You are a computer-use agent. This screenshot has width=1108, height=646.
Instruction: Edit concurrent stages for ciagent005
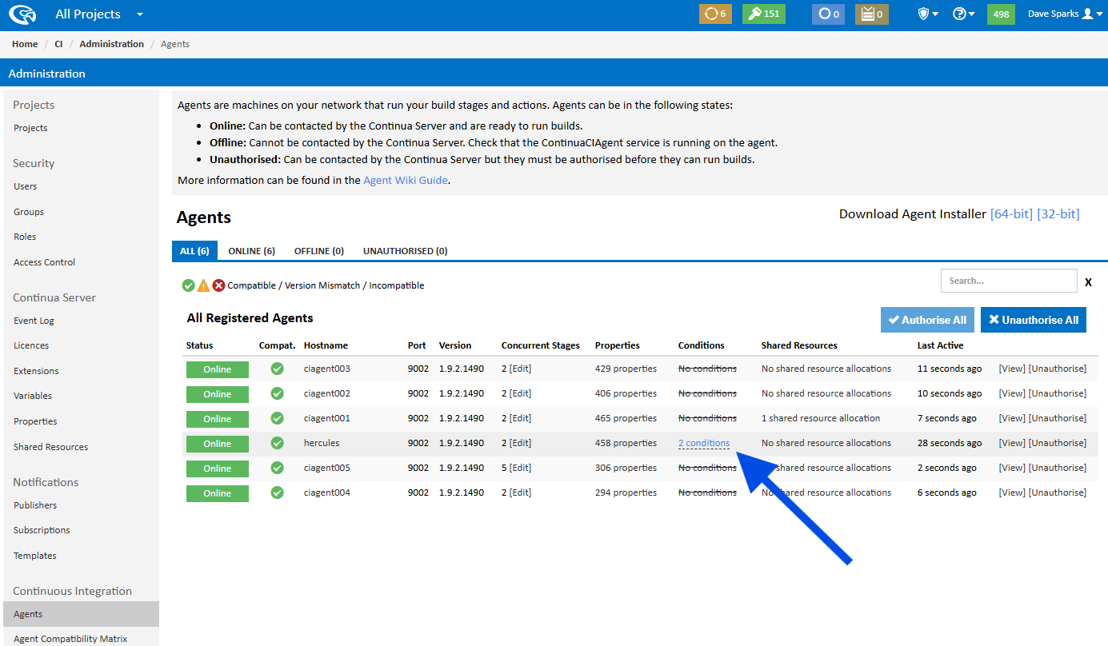click(x=520, y=468)
